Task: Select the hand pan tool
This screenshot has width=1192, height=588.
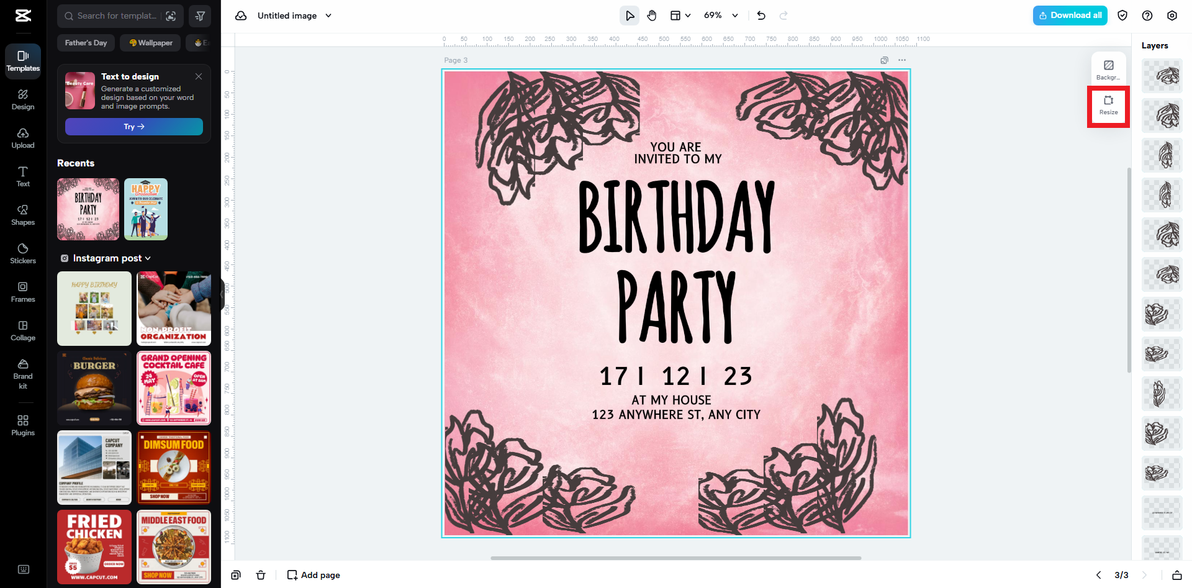Action: tap(651, 16)
